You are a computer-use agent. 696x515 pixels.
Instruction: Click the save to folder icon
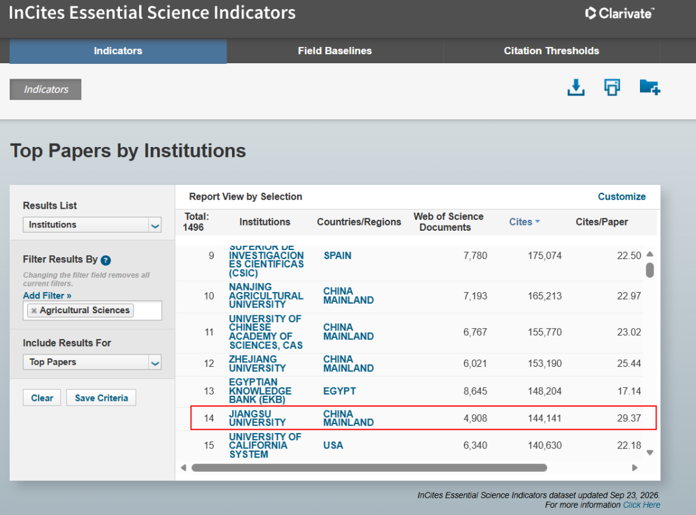click(x=650, y=87)
